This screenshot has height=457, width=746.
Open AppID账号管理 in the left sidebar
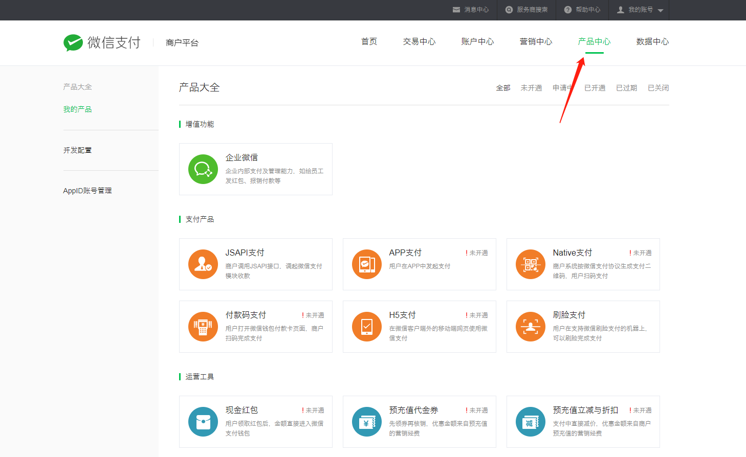coord(87,191)
